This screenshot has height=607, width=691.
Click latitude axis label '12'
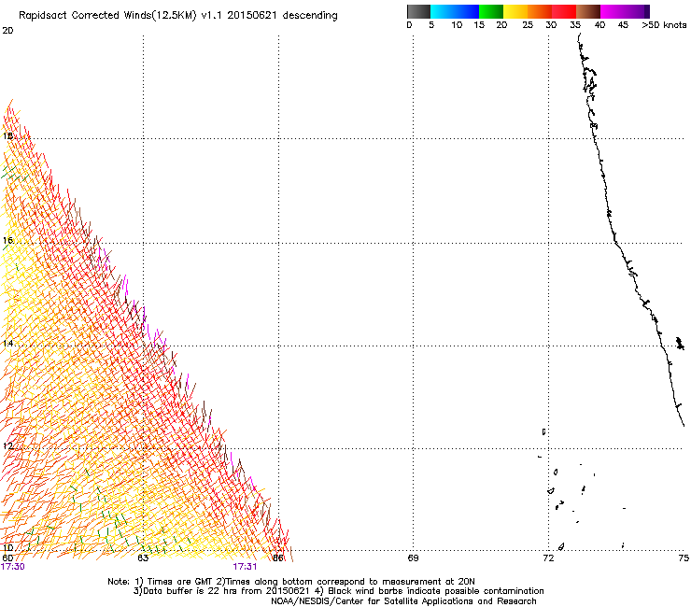(x=7, y=445)
